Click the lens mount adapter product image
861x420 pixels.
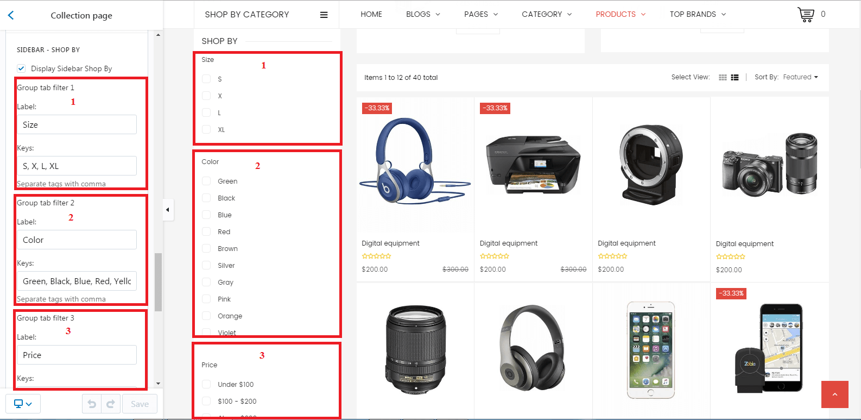tap(651, 164)
